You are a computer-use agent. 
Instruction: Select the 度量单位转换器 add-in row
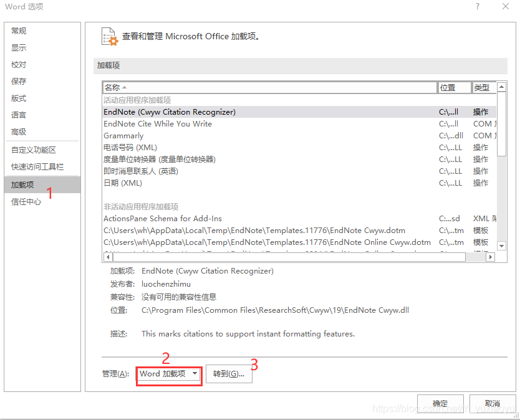point(299,160)
